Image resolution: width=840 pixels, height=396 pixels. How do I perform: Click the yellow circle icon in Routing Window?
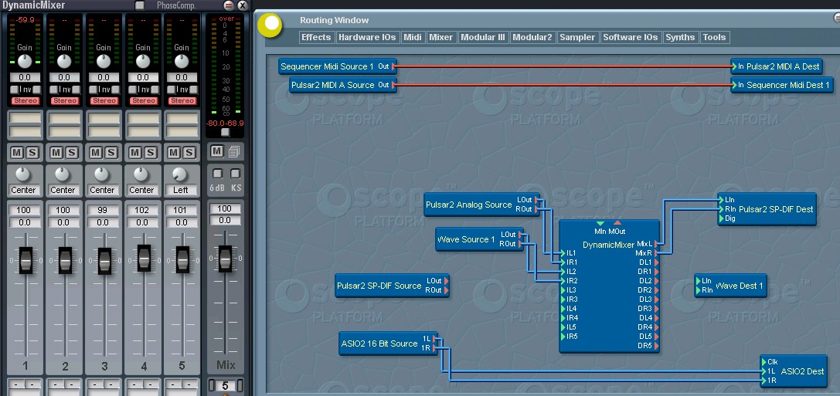pos(270,25)
